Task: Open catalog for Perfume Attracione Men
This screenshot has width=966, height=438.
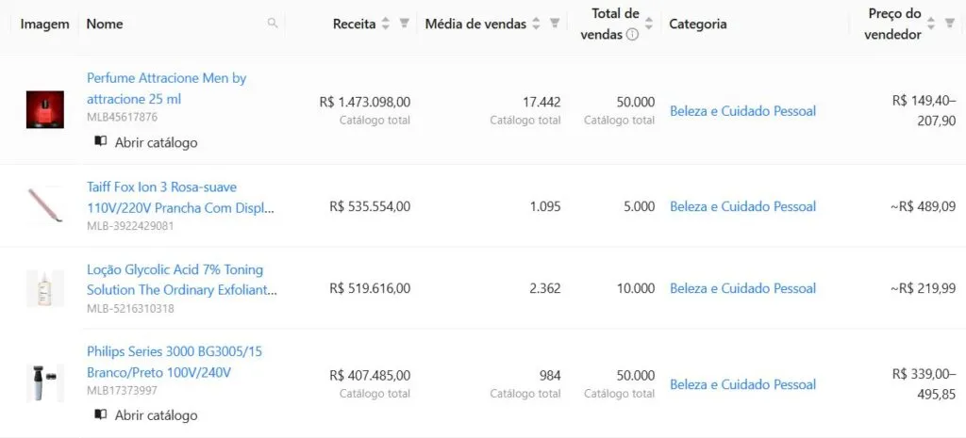Action: 146,142
